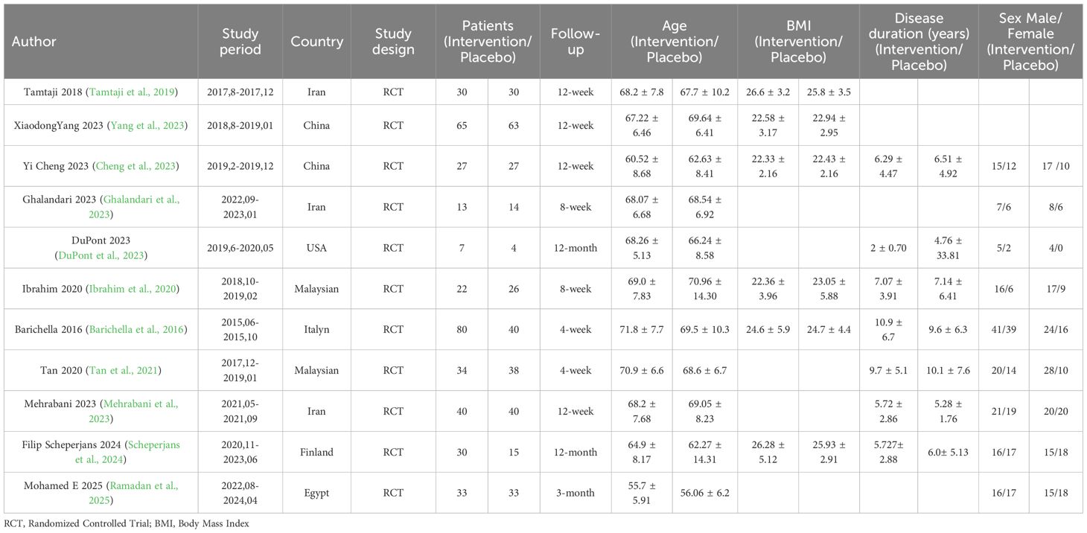Click the Disease duration (years) header
Viewport: 1087px width, 533px height.
pos(918,42)
